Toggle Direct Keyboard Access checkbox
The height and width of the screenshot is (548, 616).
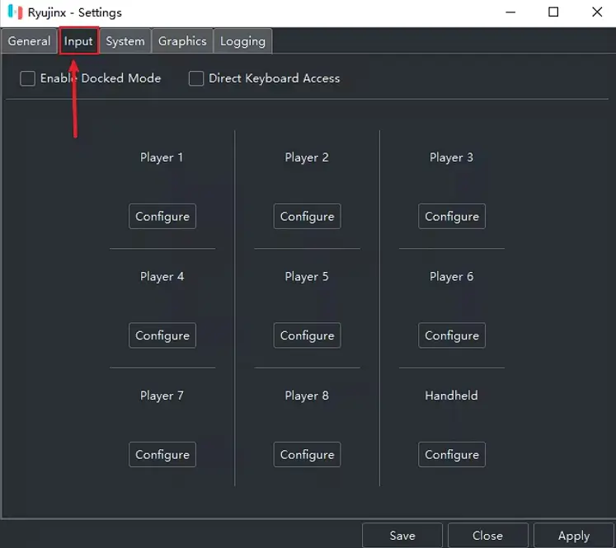click(196, 78)
